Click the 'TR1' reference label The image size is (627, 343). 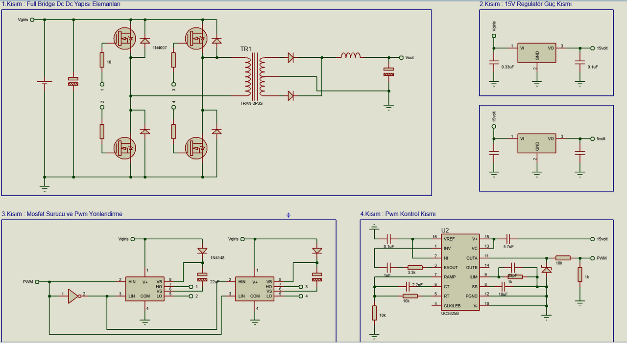[x=246, y=49]
